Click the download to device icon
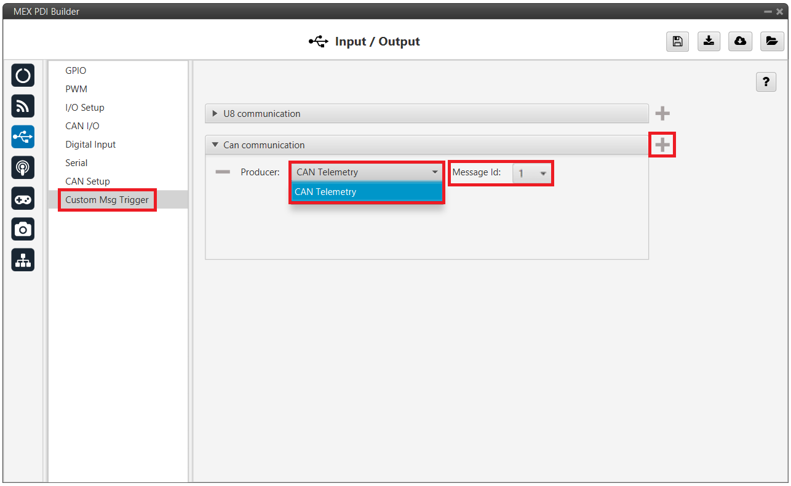Image resolution: width=791 pixels, height=486 pixels. [709, 41]
